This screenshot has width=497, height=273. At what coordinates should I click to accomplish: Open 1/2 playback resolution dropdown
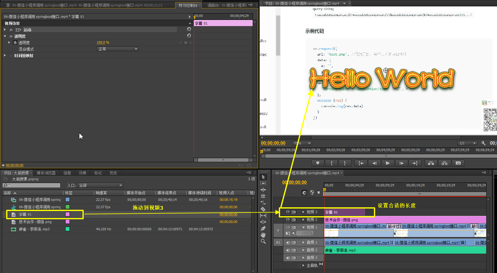point(467,143)
